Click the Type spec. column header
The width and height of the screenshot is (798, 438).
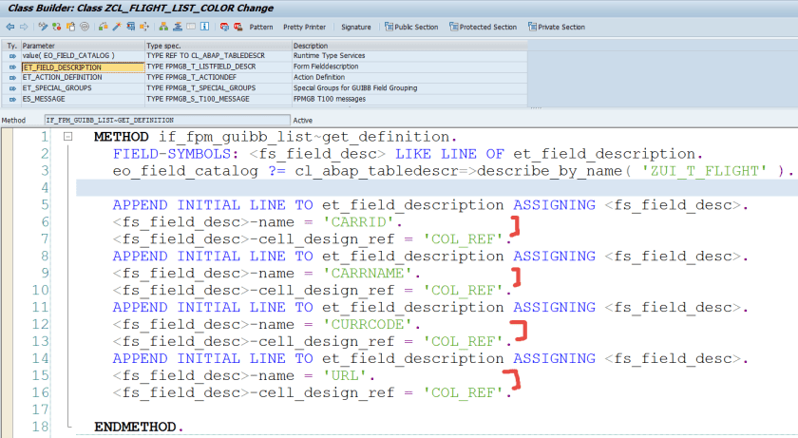(x=218, y=45)
